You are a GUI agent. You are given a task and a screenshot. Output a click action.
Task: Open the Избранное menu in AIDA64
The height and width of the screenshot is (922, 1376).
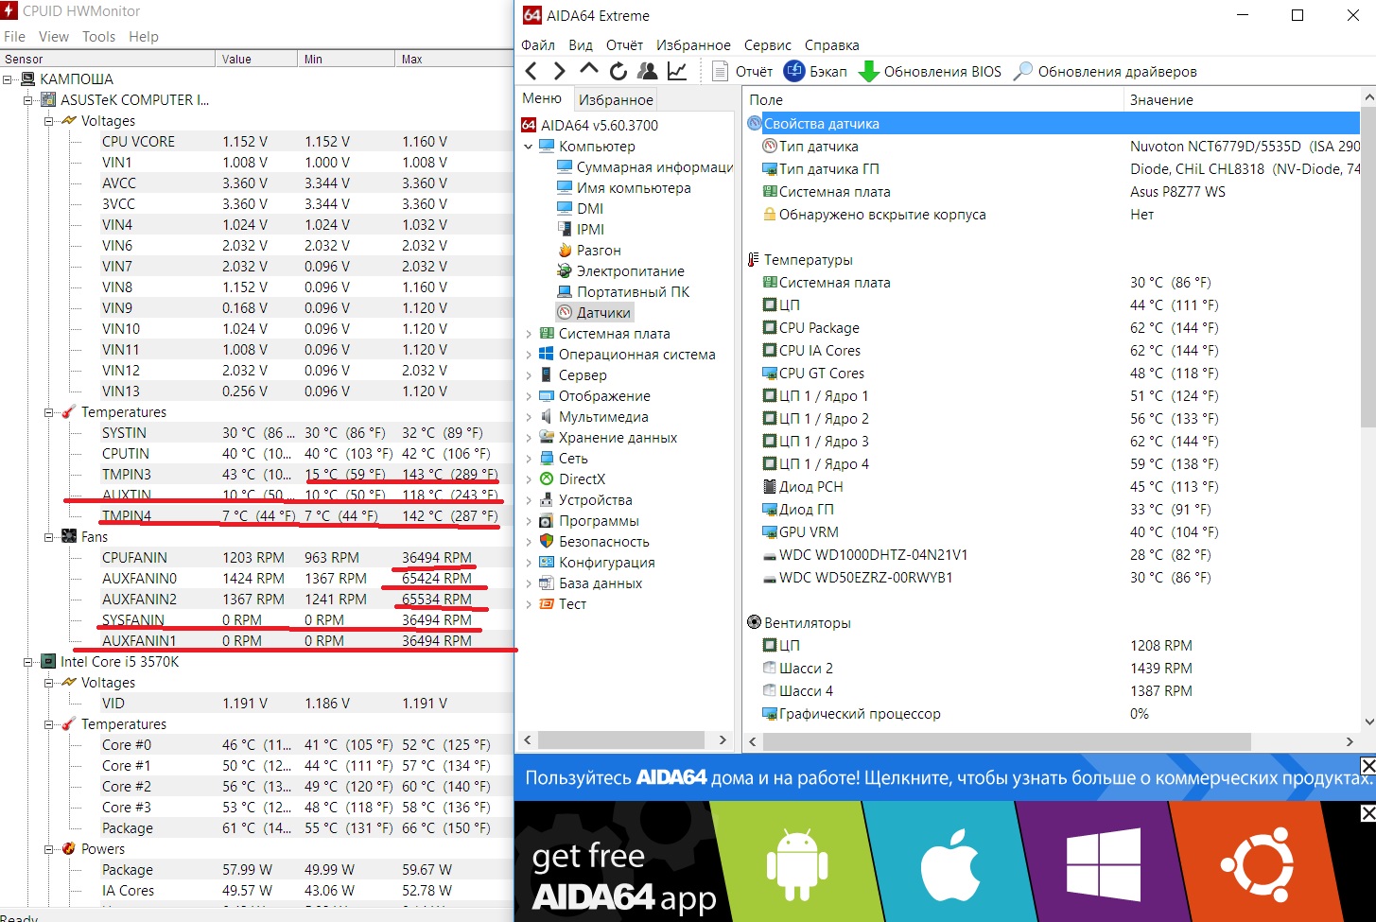tap(693, 44)
